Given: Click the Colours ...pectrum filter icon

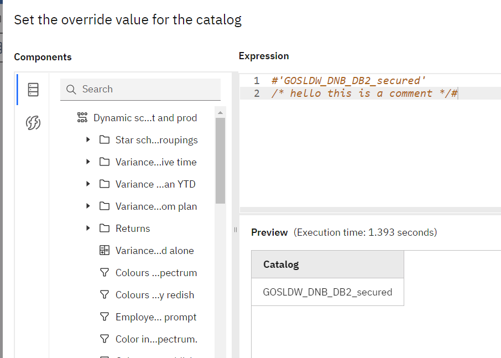Looking at the screenshot, I should [x=105, y=273].
